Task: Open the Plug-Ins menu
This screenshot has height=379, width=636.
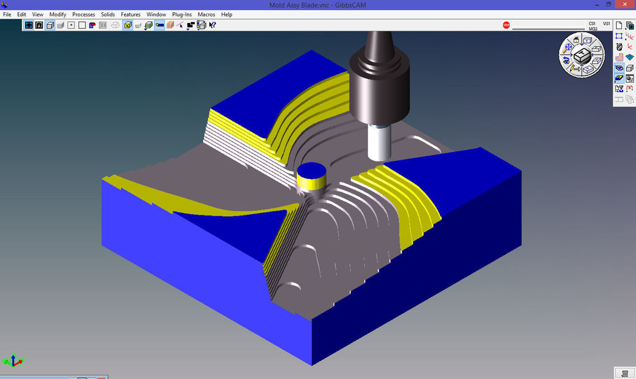Action: (182, 14)
